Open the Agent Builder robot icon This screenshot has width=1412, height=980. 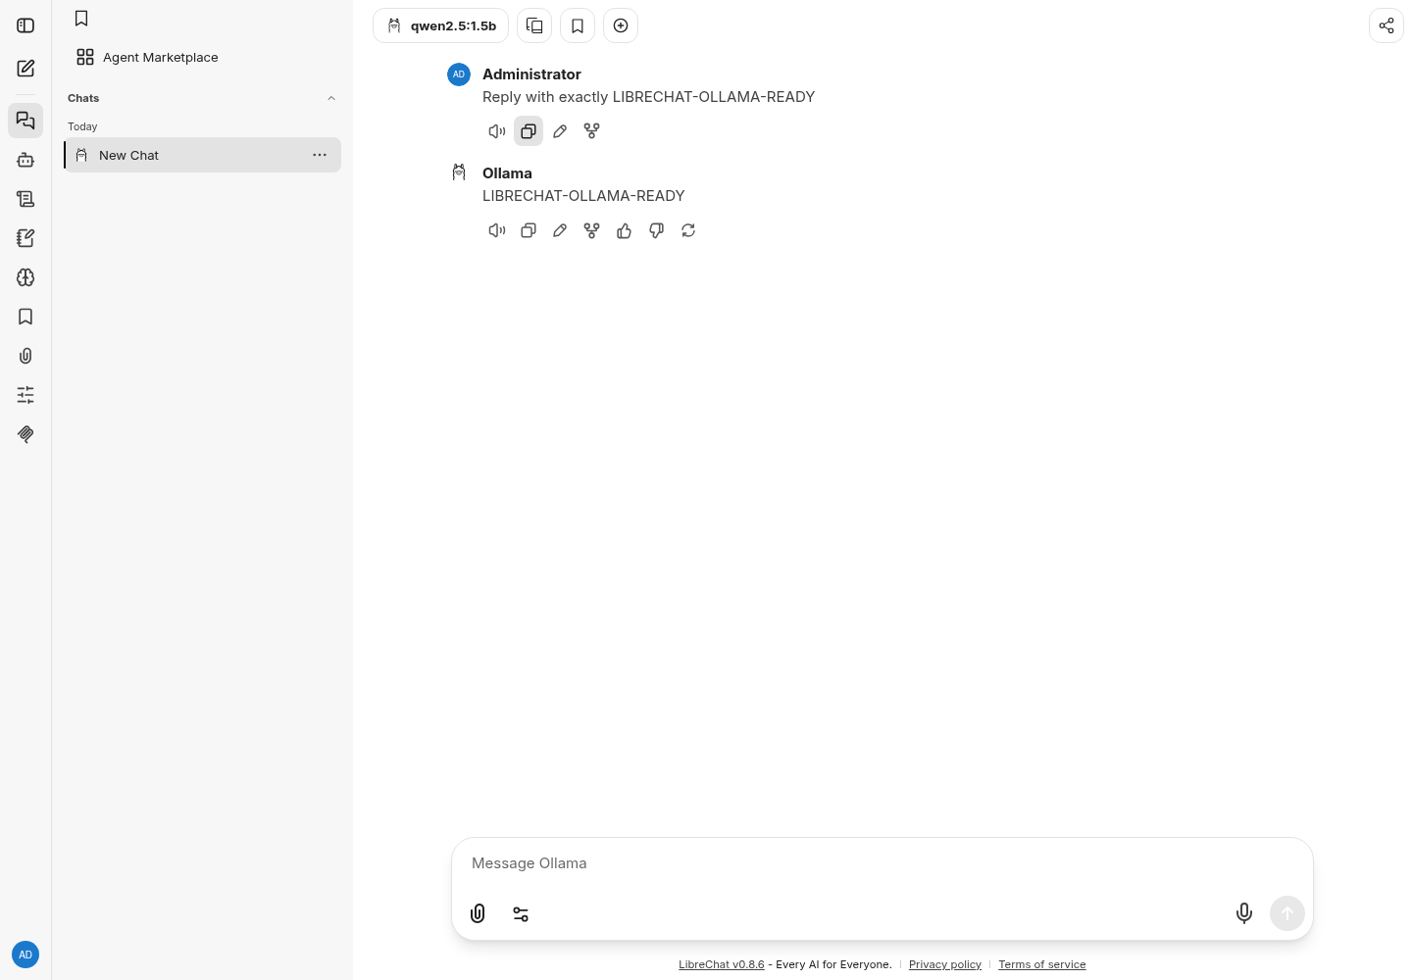pyautogui.click(x=25, y=160)
